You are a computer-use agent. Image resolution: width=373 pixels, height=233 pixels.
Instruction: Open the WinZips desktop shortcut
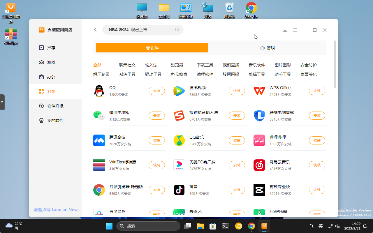pos(11,37)
